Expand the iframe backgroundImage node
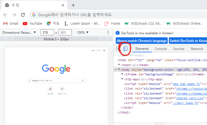Image resolution: width=207 pixels, height=125 pixels. (122, 74)
